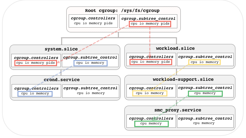The image size is (246, 138).
Task: Select red-outlined controllers value in workload.slice
Action: click(x=150, y=62)
